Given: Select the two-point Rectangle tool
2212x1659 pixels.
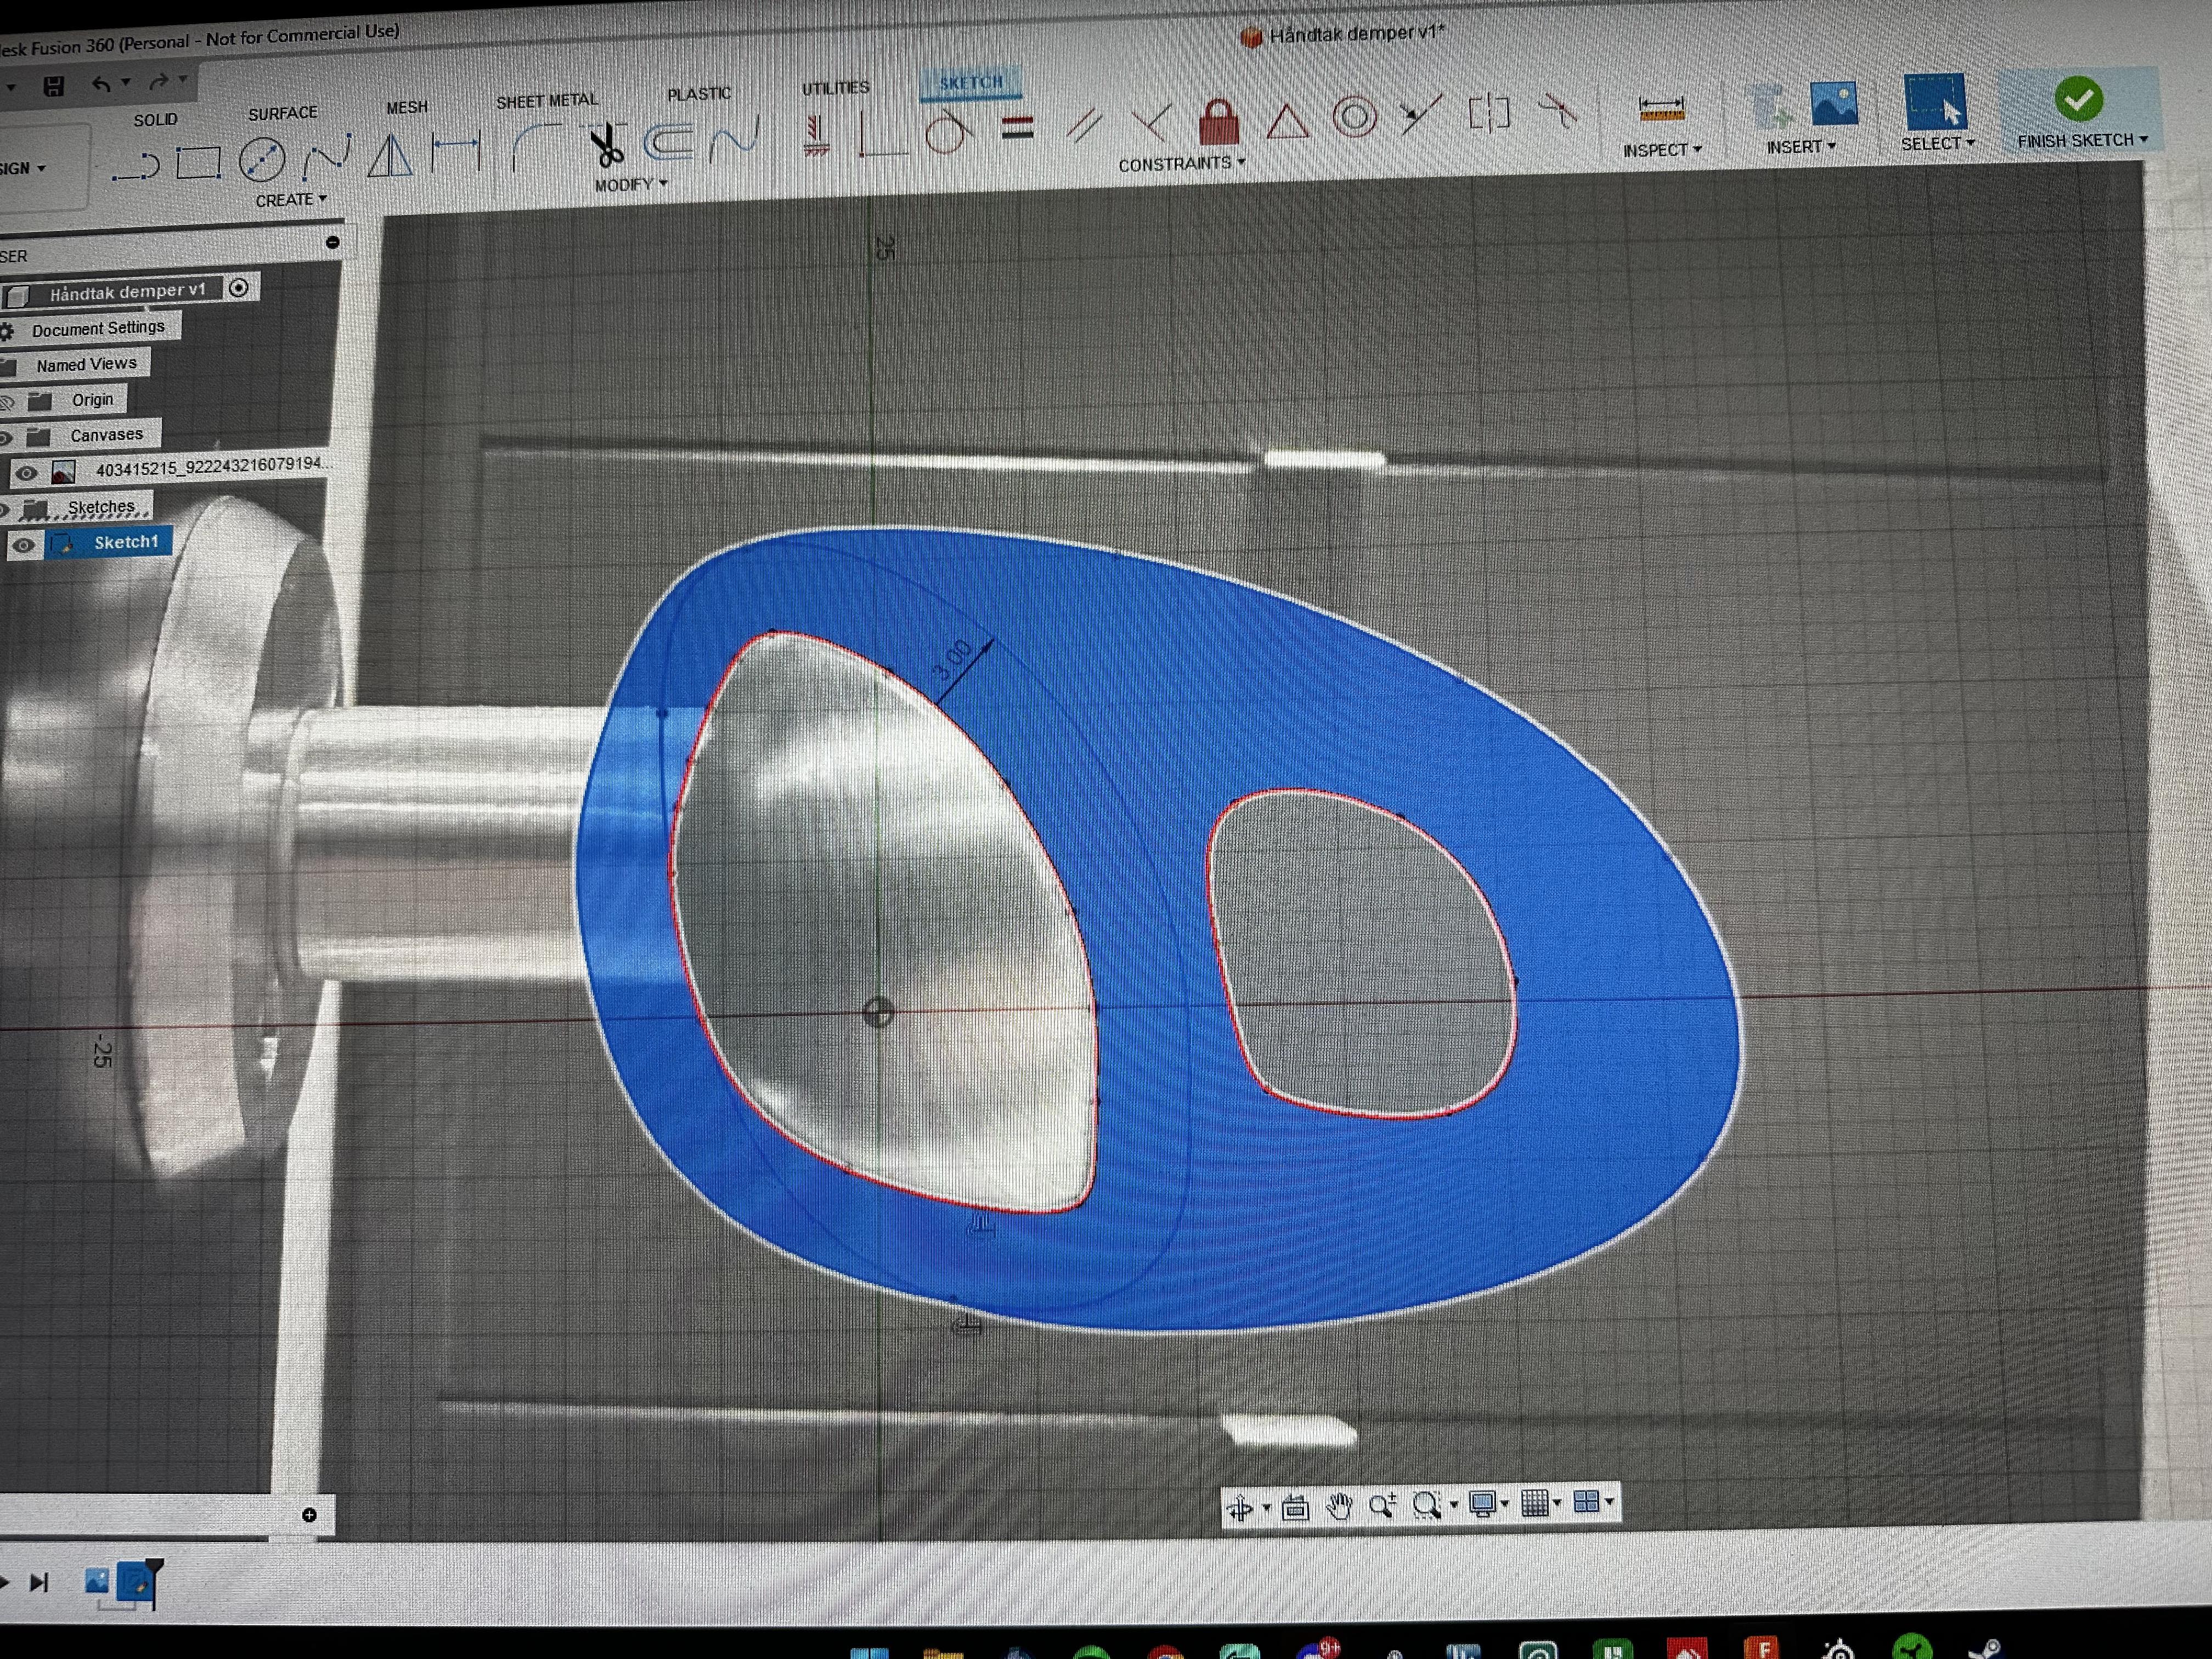Looking at the screenshot, I should point(198,162).
